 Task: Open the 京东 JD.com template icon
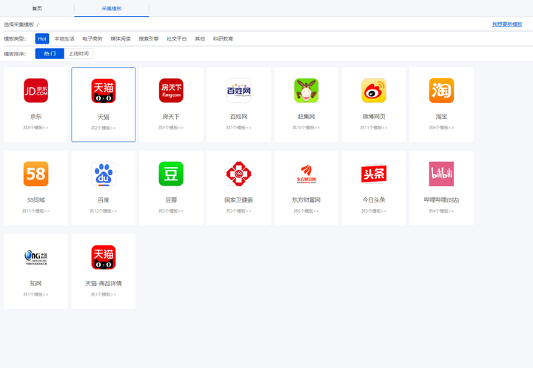click(x=36, y=91)
